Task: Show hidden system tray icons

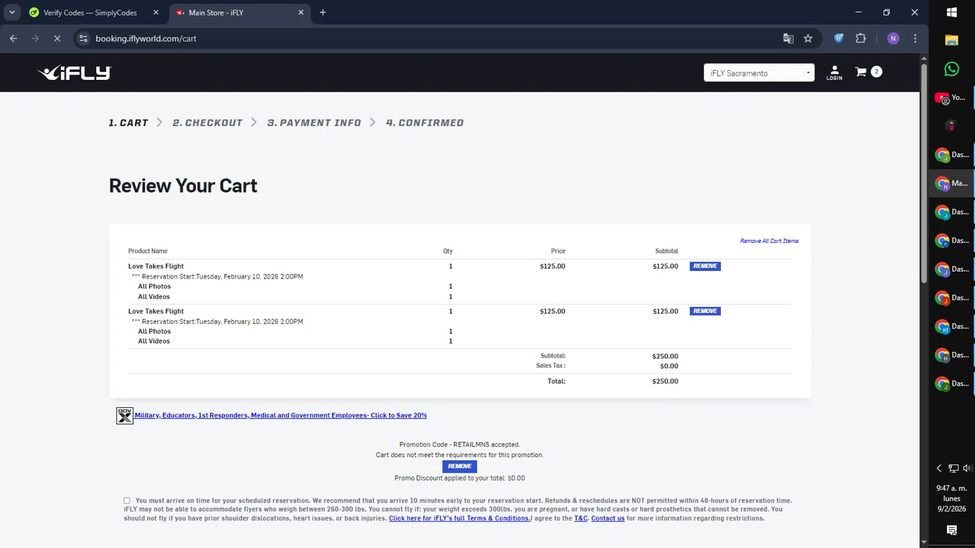Action: point(939,468)
